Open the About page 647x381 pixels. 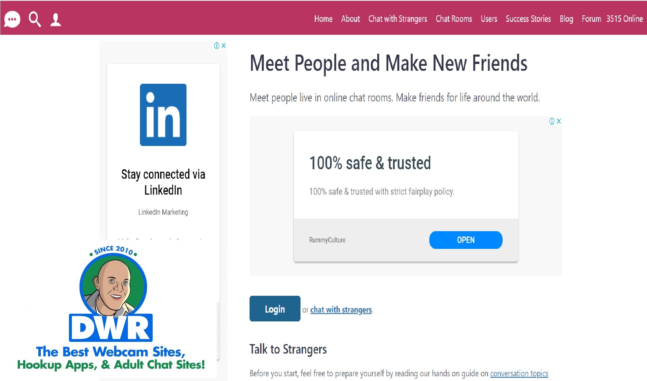point(350,19)
